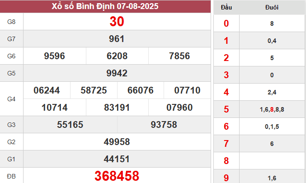The height and width of the screenshot is (183, 306).
Task: Click the G6 number 6208
Action: (117, 56)
